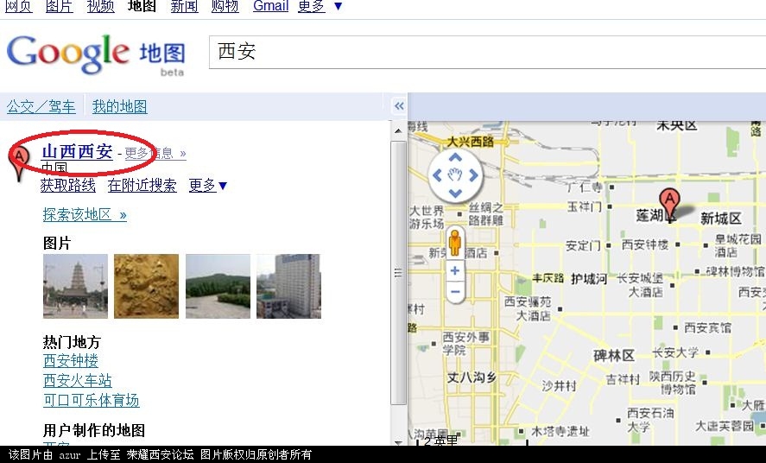
Task: Open 探索该地区 link
Action: [85, 214]
